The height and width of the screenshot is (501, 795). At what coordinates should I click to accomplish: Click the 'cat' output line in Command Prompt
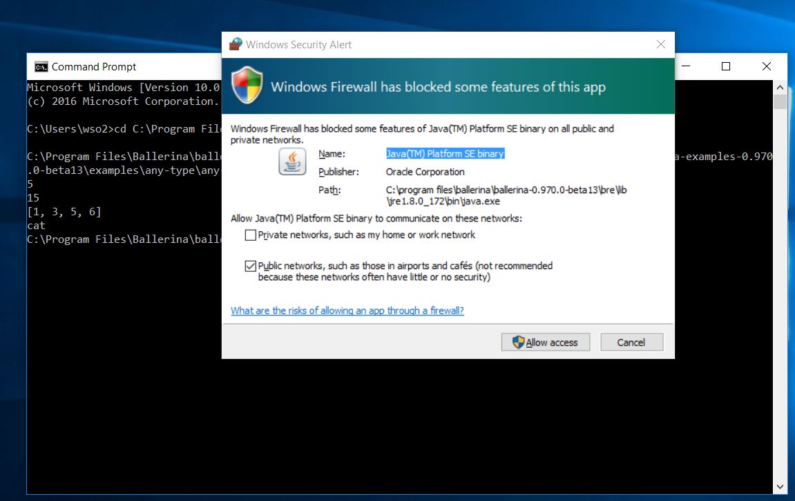pos(36,226)
